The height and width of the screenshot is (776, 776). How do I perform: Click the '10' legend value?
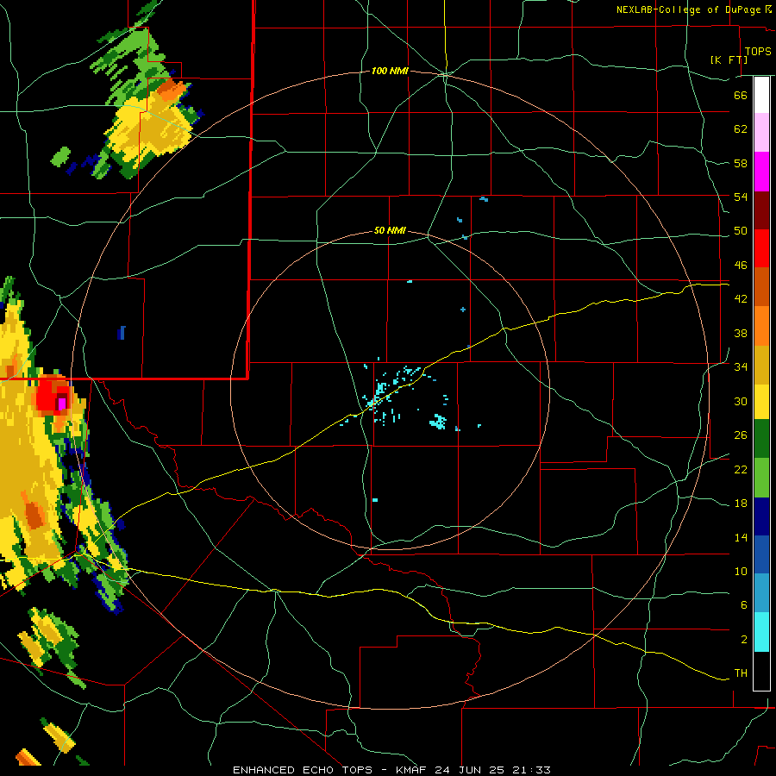coord(741,571)
